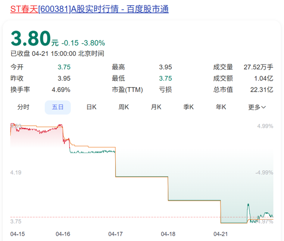
Task: Click the 总市值 value 22.31亿
Action: [262, 90]
